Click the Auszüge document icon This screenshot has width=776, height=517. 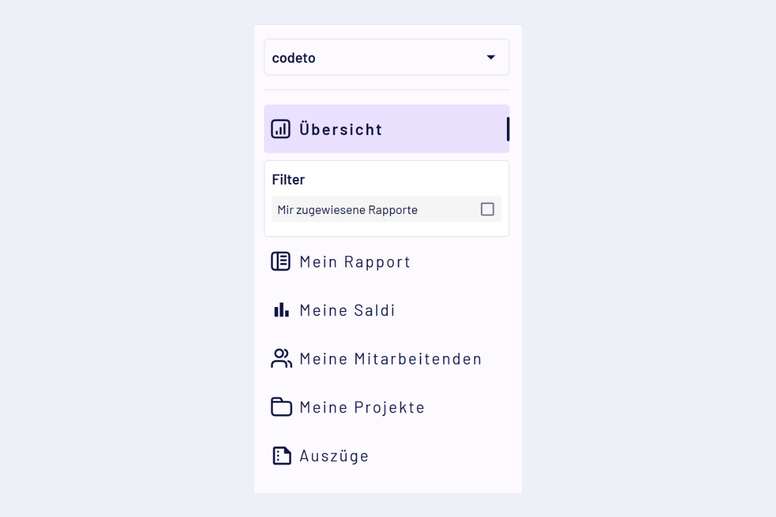coord(281,456)
